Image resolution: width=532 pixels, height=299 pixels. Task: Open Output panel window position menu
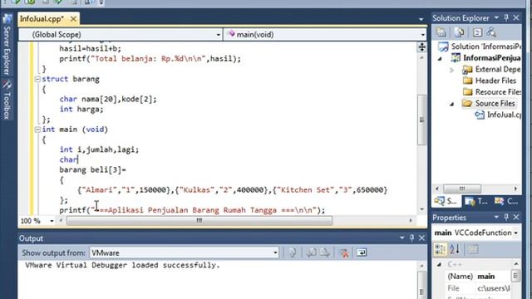pos(402,238)
